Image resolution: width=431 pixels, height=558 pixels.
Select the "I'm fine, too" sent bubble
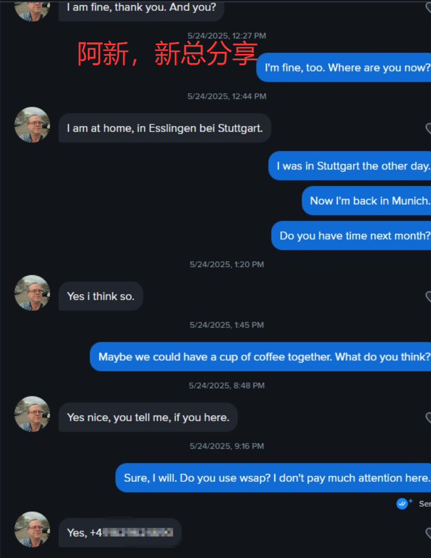tap(345, 67)
